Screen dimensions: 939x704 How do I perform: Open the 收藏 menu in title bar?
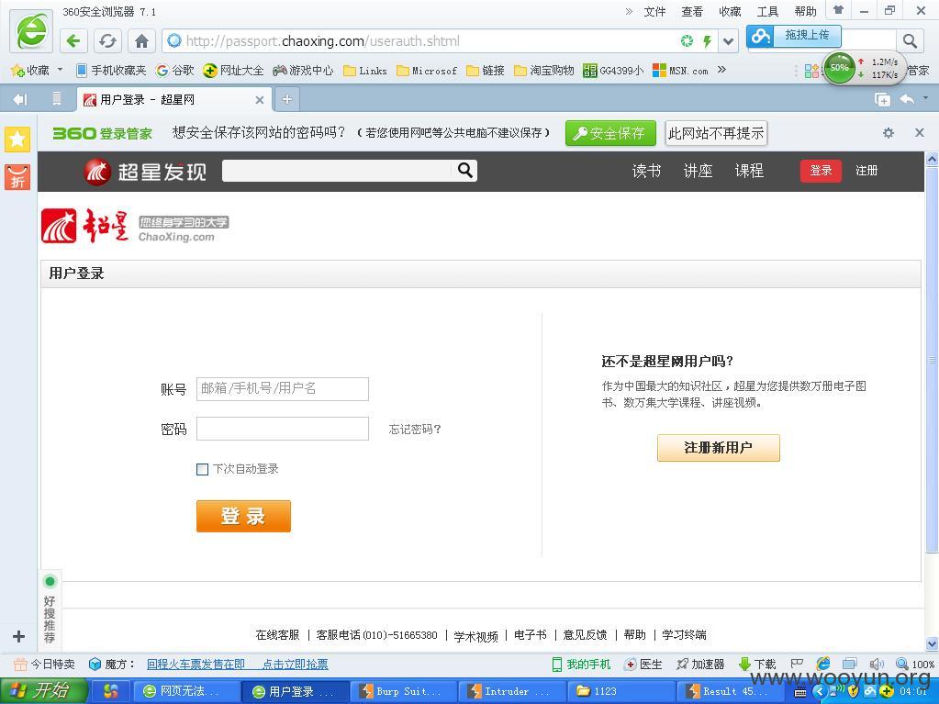click(x=730, y=11)
